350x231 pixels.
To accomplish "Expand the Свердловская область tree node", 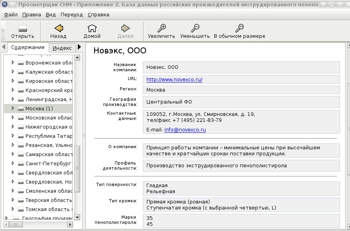I will click(x=13, y=172).
